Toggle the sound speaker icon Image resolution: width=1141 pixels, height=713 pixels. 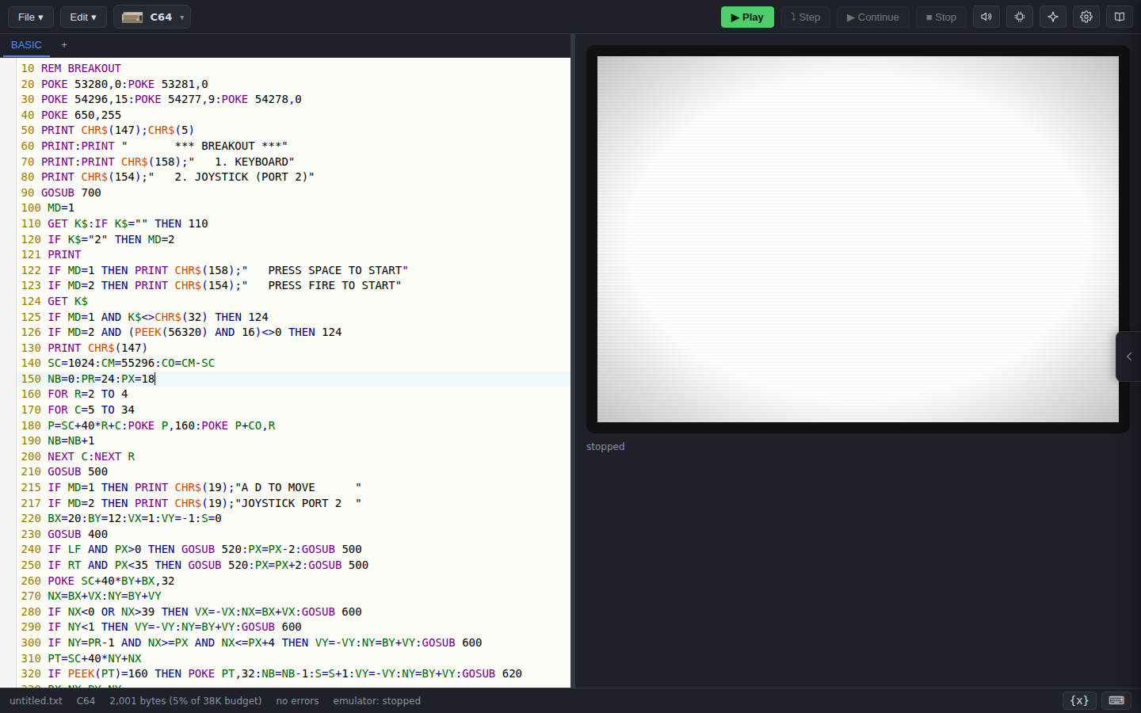pyautogui.click(x=986, y=17)
